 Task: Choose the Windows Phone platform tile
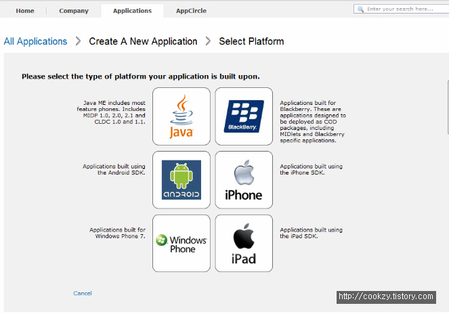tap(181, 244)
